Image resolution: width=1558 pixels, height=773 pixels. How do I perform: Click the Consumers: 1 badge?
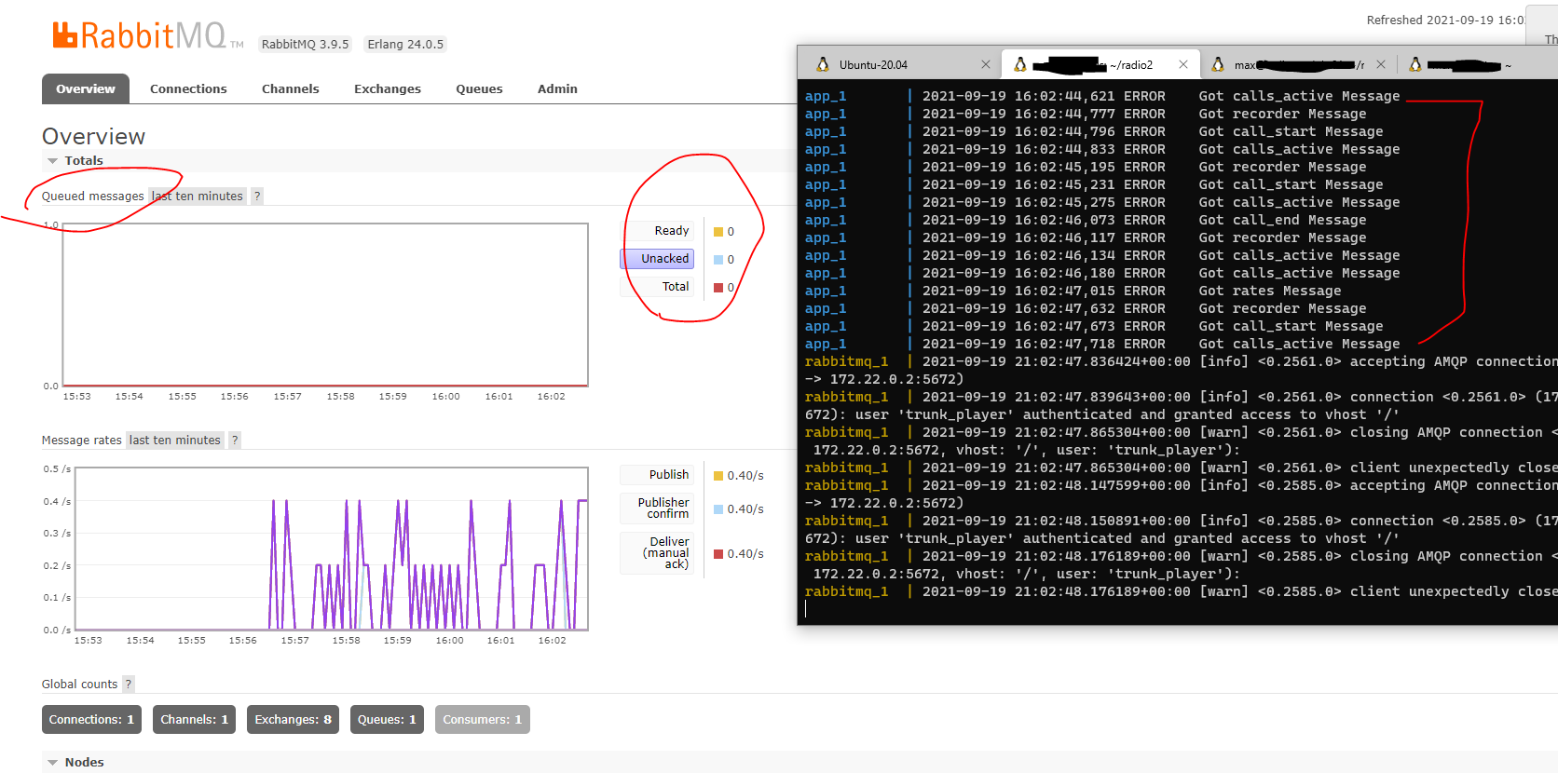pos(482,720)
